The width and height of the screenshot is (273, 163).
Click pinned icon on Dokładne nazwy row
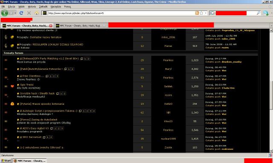point(6,37)
